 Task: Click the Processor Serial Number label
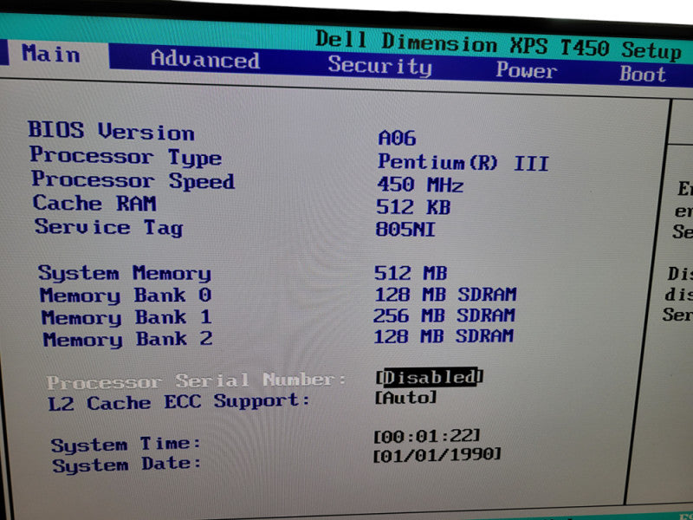pyautogui.click(x=197, y=381)
